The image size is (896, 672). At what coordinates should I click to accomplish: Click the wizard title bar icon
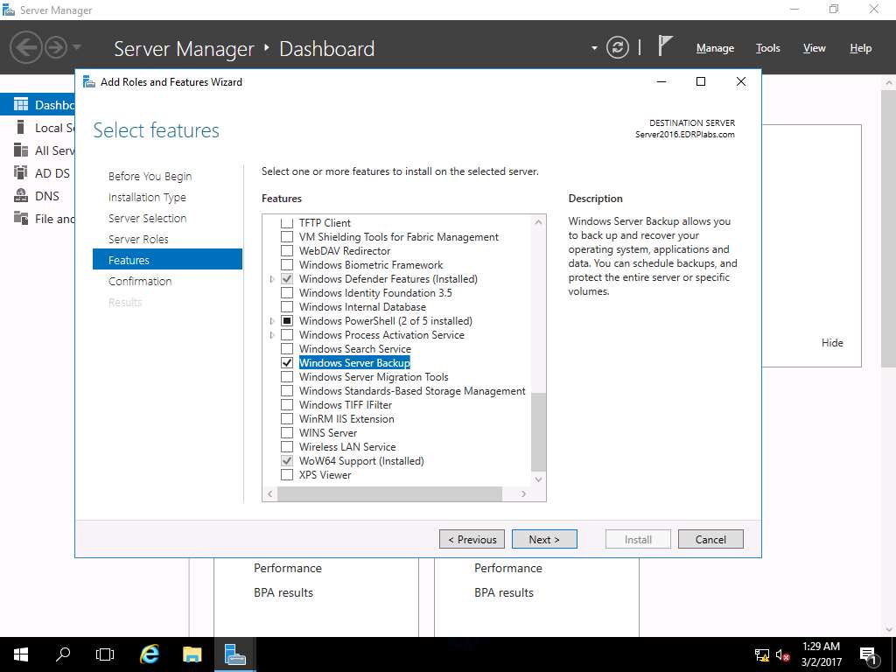89,81
